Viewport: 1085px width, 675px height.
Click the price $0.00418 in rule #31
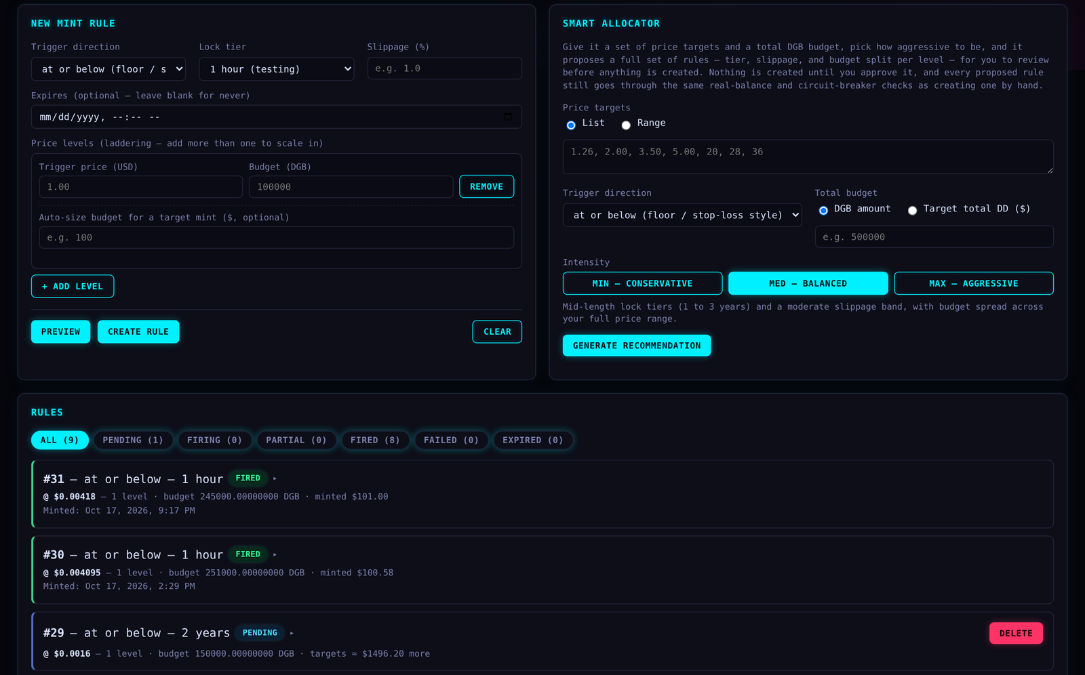tap(75, 497)
